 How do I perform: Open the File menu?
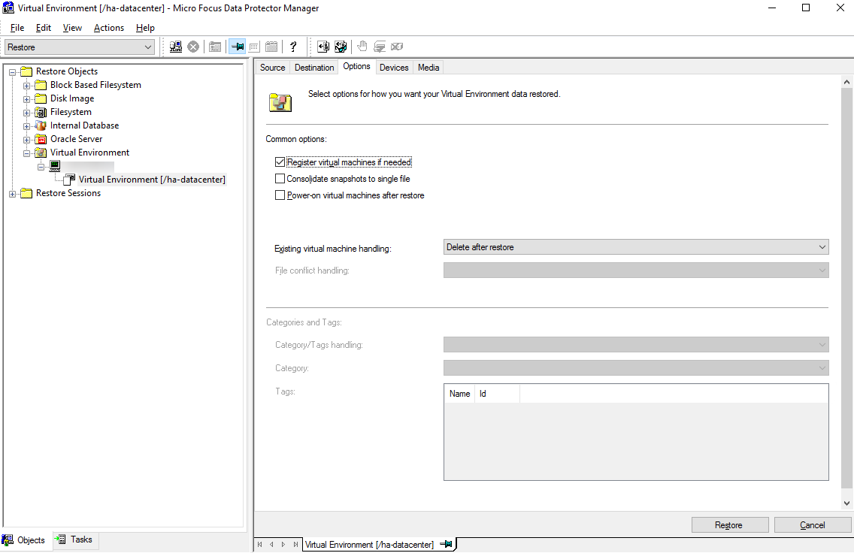point(17,28)
